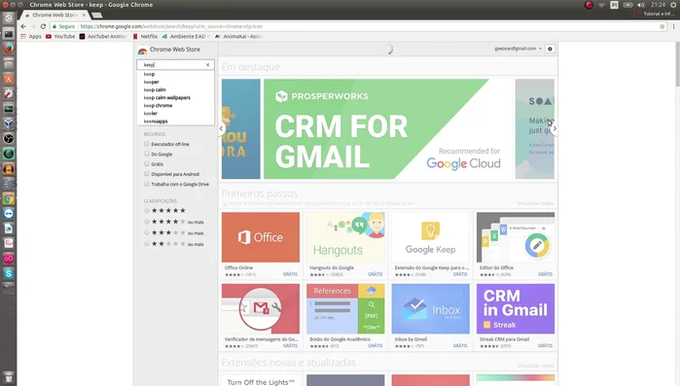Launch Skype from the dock
Screen dimensions: 680x386
[x=8, y=273]
